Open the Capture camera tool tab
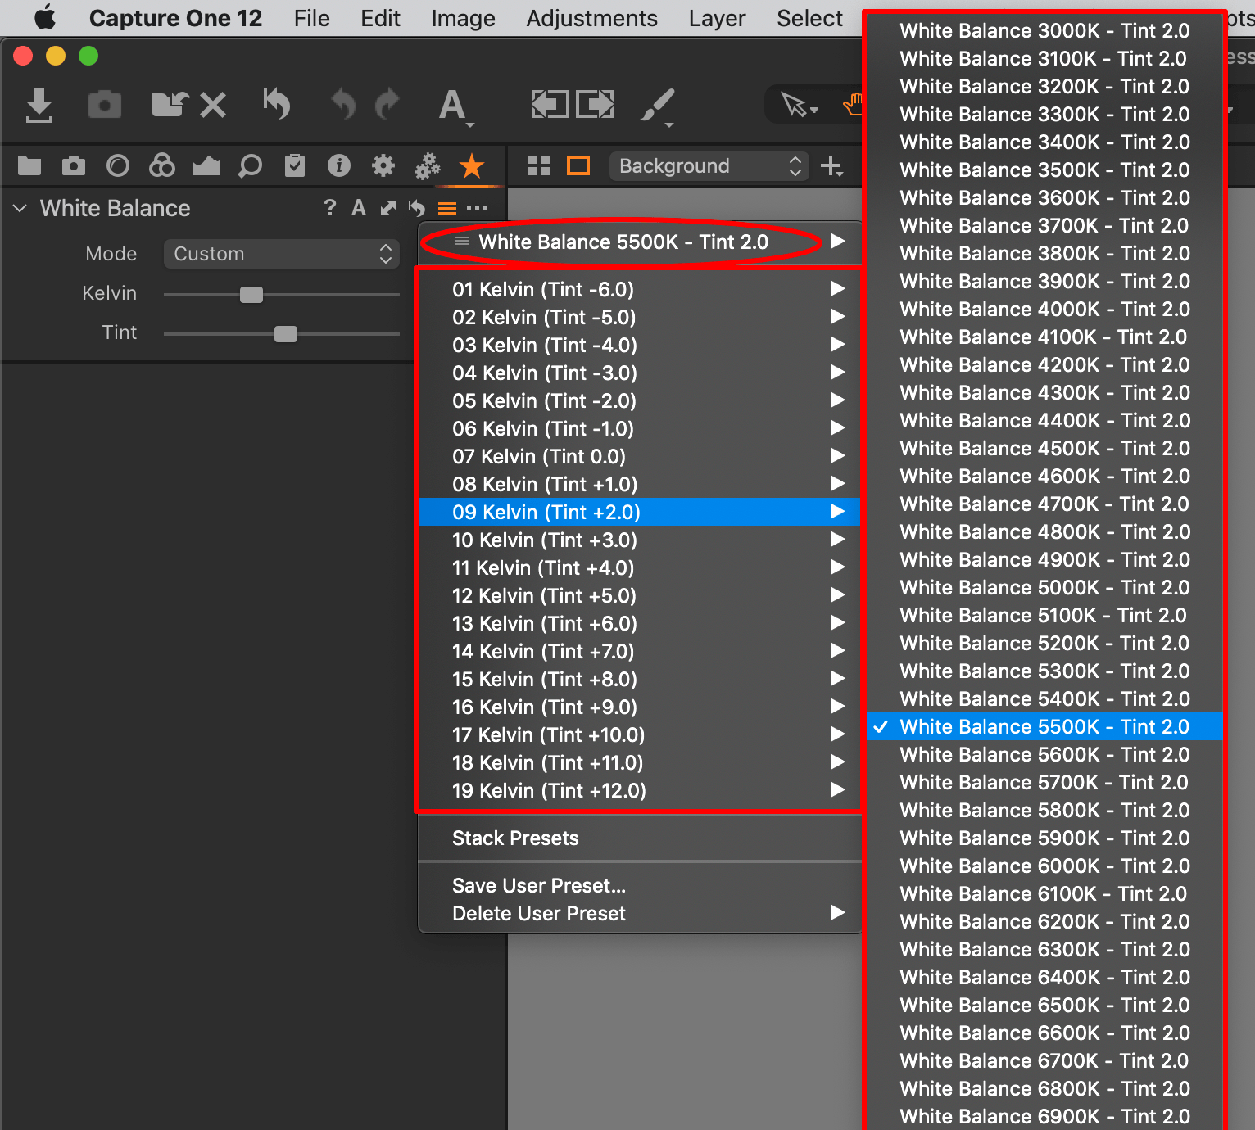 [x=74, y=166]
